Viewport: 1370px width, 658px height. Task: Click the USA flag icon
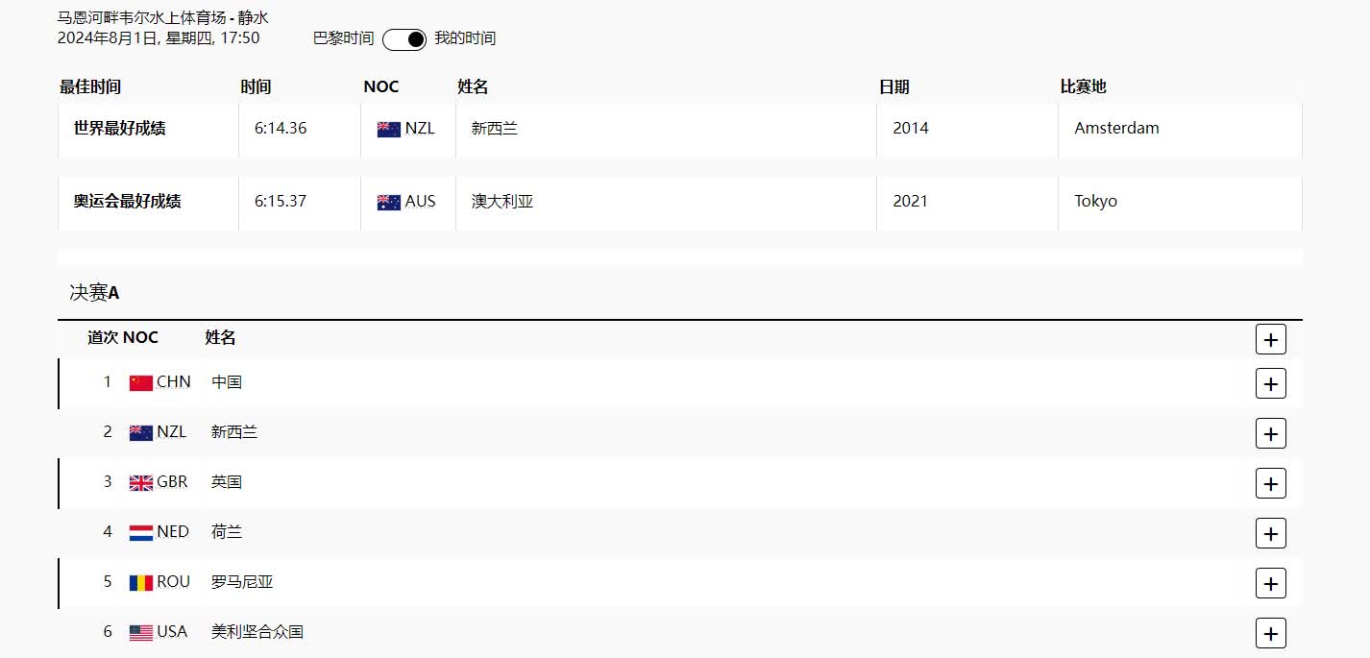(141, 632)
